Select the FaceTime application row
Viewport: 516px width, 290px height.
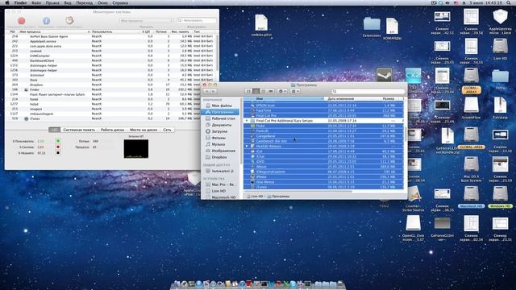point(323,110)
